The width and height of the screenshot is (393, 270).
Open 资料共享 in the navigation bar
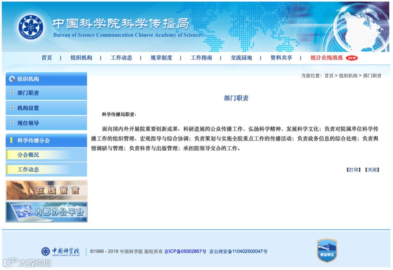pyautogui.click(x=281, y=57)
